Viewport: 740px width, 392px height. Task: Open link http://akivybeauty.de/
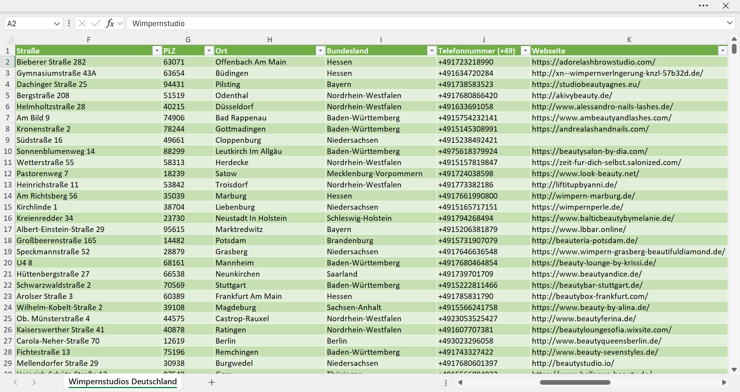[x=572, y=95]
